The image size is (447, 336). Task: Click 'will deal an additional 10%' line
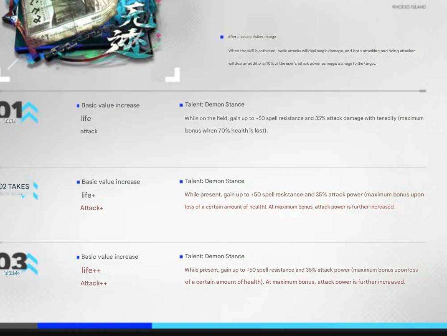[x=302, y=64]
